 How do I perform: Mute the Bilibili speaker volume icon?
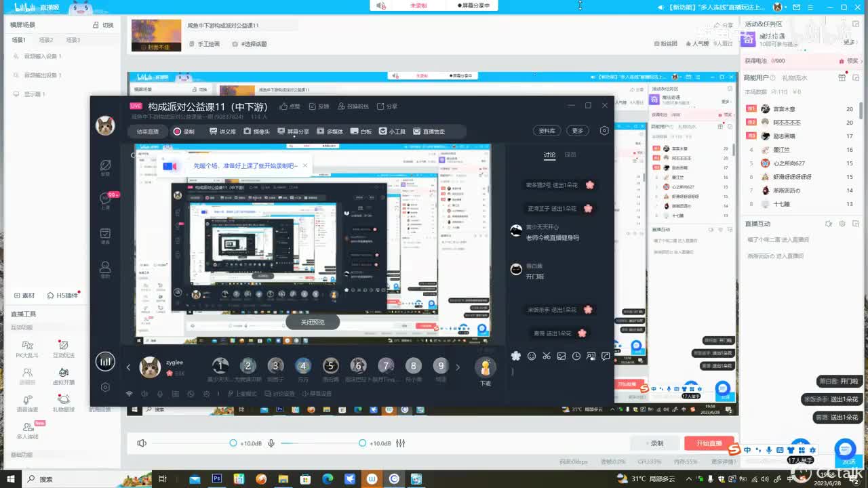coord(142,443)
